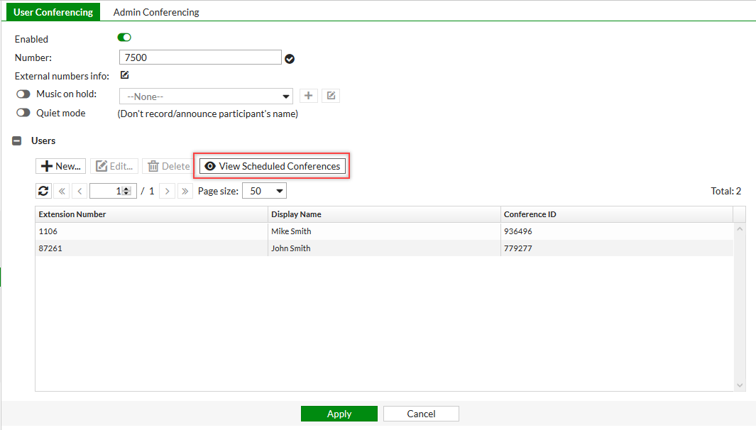Viewport: 756px width, 430px height.
Task: Go to the previous page of users
Action: (x=80, y=191)
